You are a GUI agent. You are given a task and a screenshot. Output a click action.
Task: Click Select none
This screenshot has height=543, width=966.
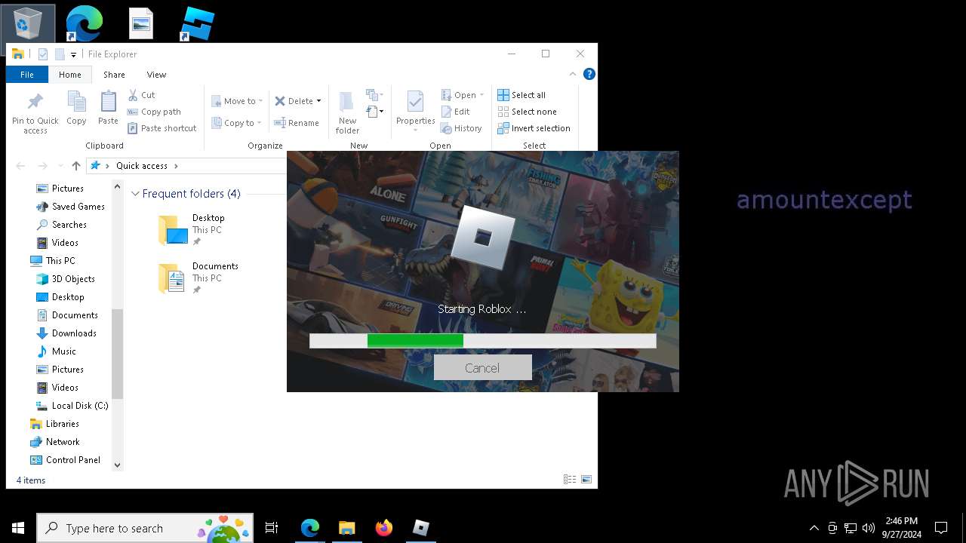[x=527, y=112]
